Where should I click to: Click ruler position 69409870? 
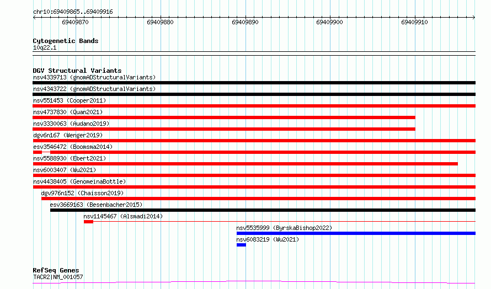pos(75,22)
